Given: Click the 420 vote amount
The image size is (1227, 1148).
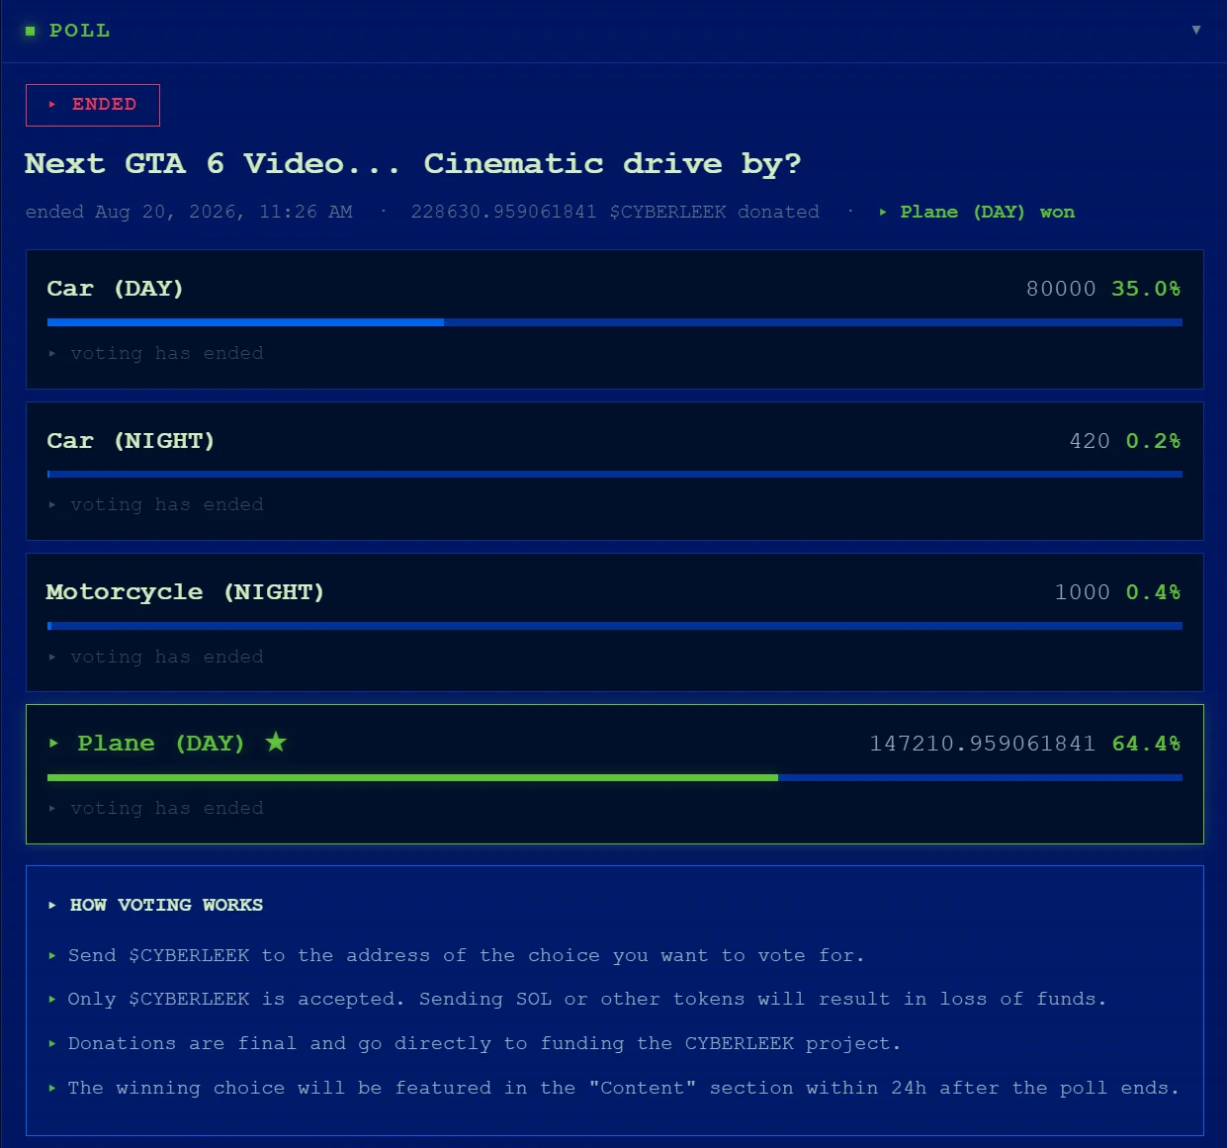Looking at the screenshot, I should (x=1090, y=441).
